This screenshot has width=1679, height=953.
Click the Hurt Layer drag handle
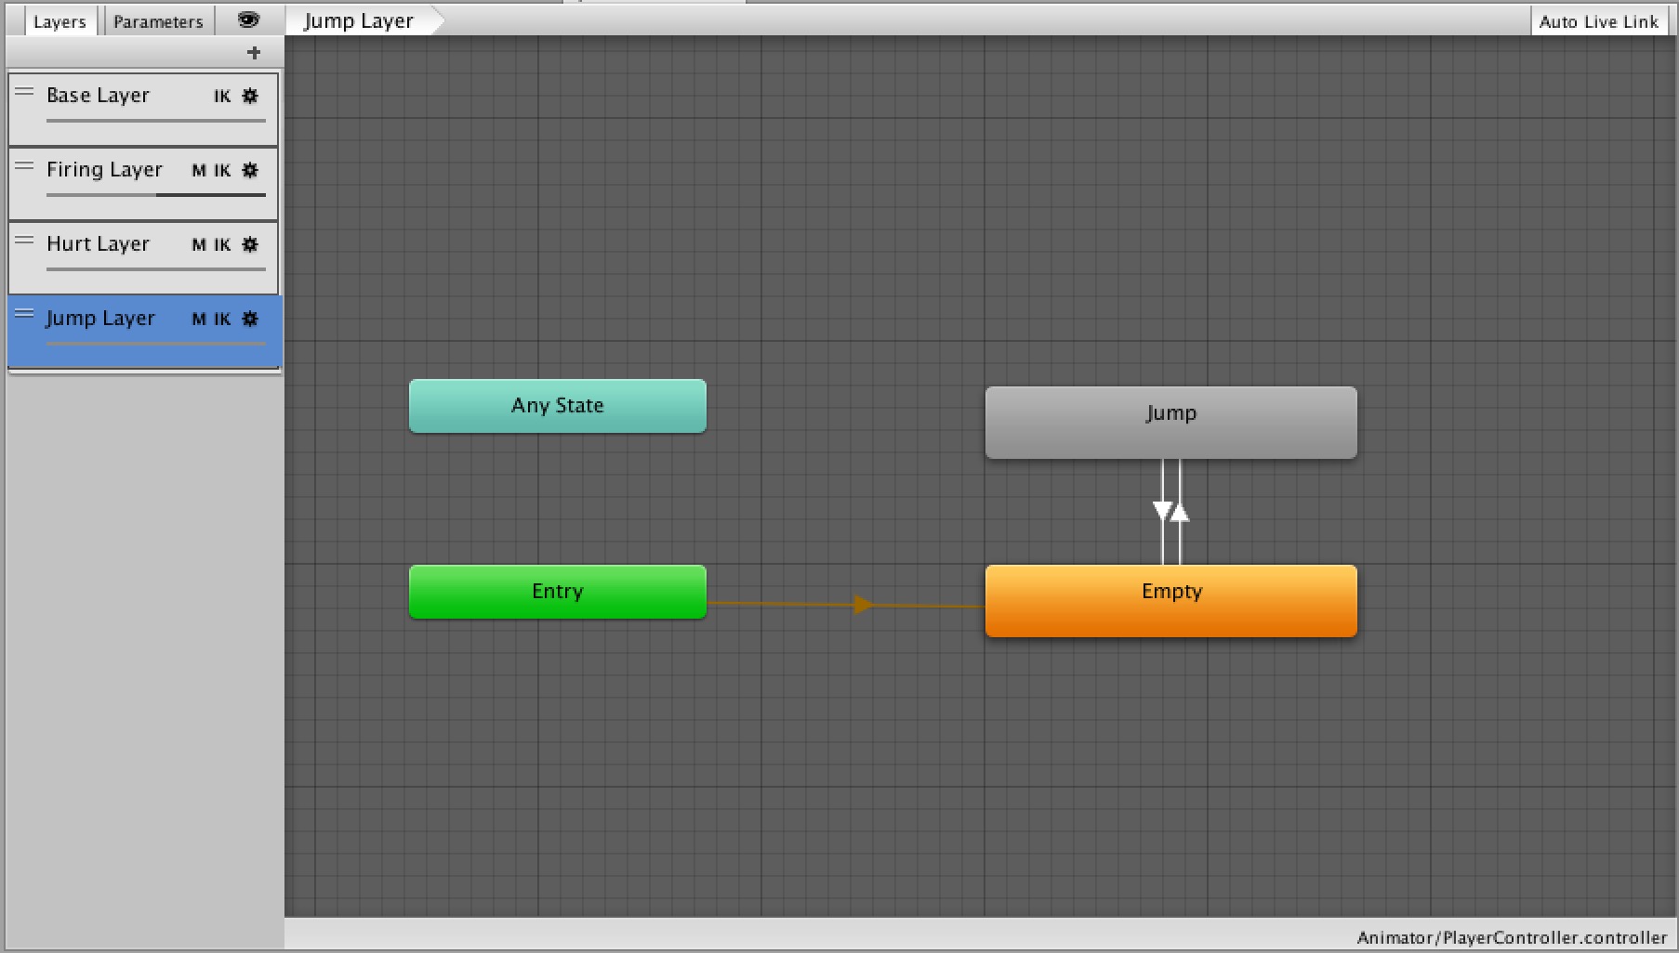click(x=25, y=241)
